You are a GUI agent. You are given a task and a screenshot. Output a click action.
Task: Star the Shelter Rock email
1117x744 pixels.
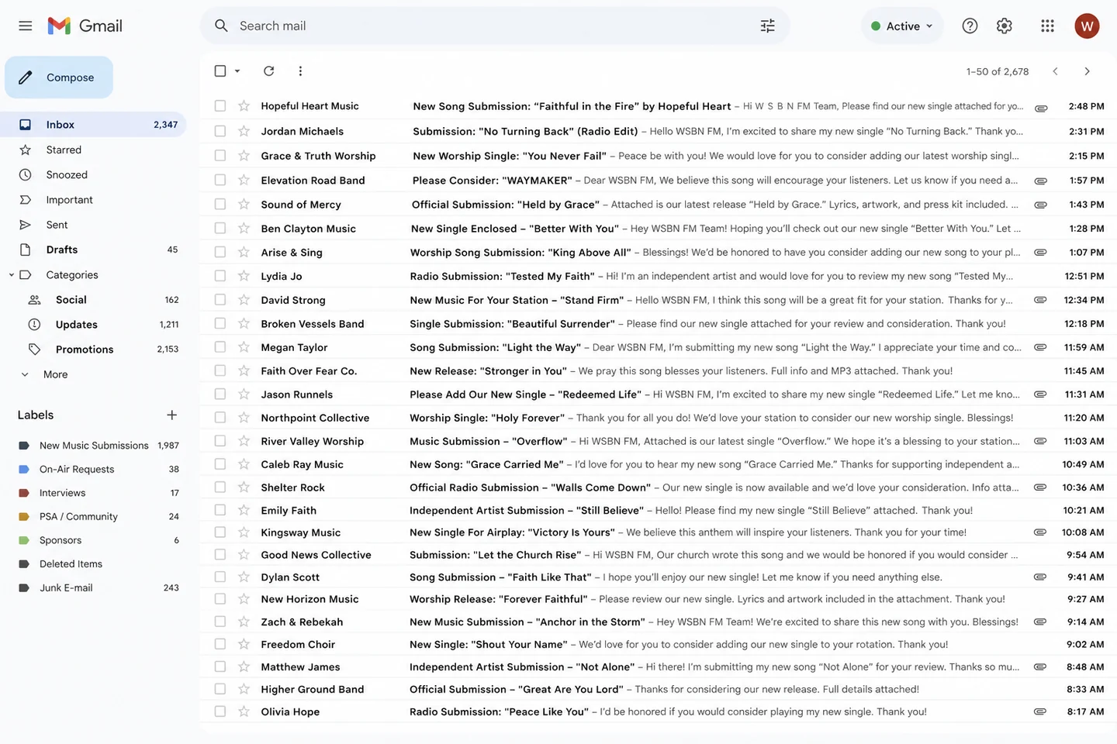[244, 487]
